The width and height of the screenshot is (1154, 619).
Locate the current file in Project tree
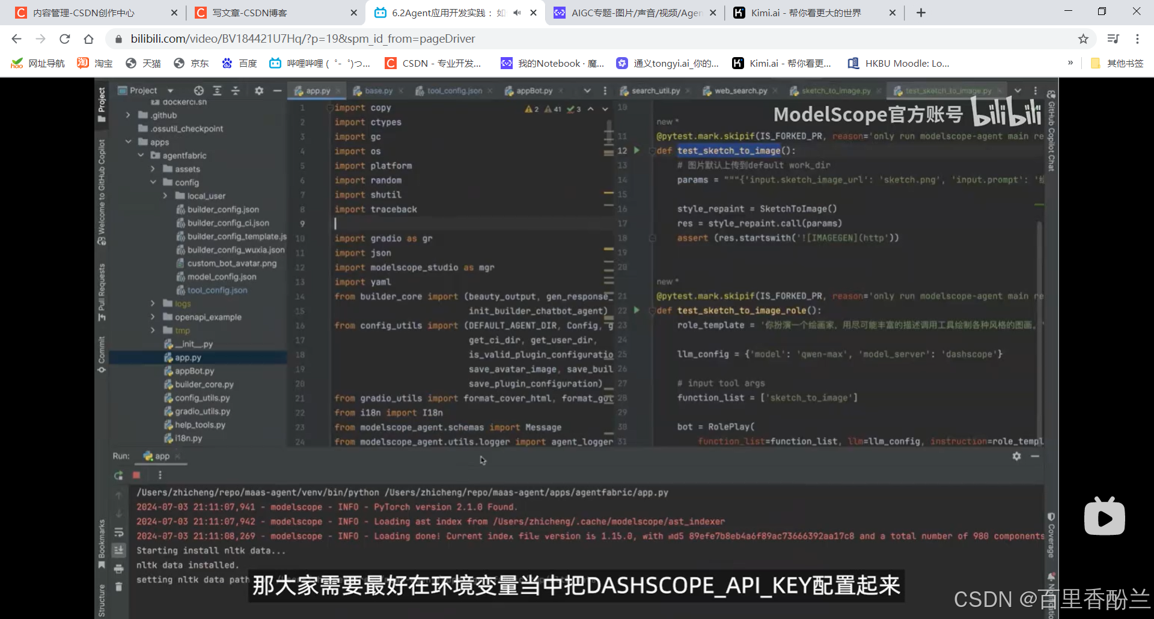pyautogui.click(x=199, y=91)
